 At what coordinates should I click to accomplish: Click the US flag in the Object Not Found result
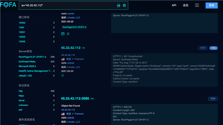click(63, 114)
